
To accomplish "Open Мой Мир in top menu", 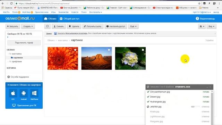I will tap(26, 12).
